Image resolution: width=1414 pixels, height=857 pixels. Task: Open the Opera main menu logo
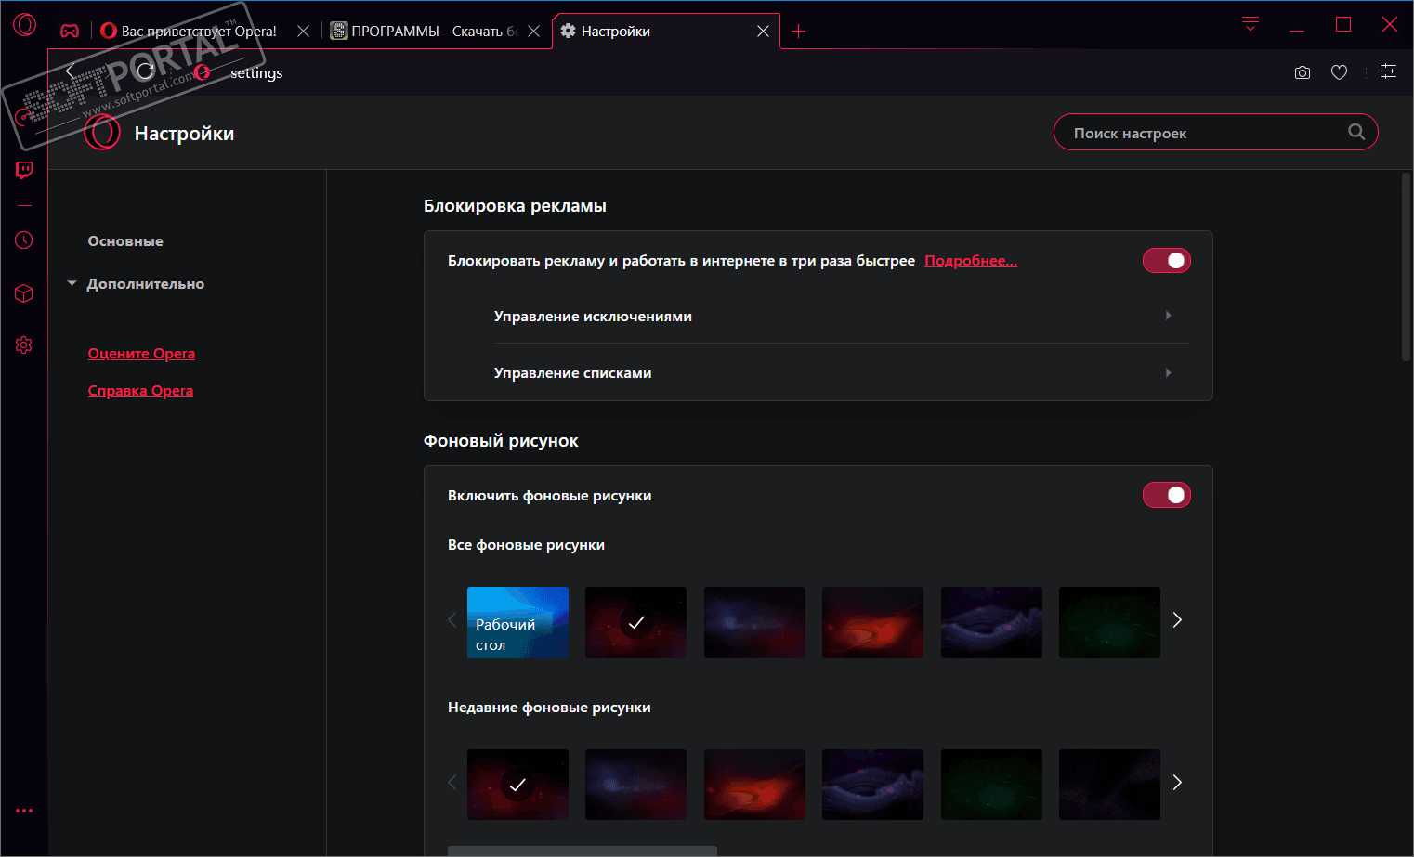[x=25, y=24]
